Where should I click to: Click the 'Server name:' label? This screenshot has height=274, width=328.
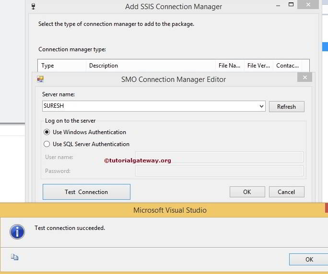pyautogui.click(x=59, y=94)
